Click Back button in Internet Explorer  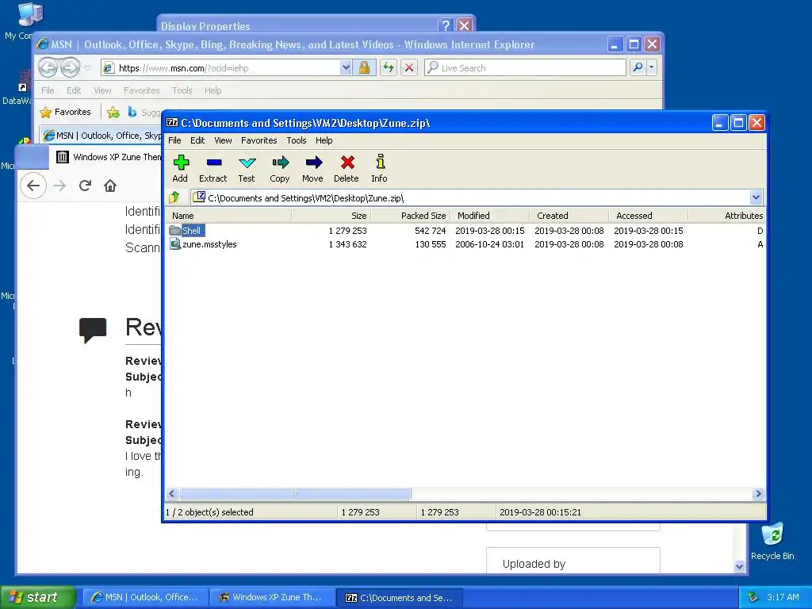(48, 67)
